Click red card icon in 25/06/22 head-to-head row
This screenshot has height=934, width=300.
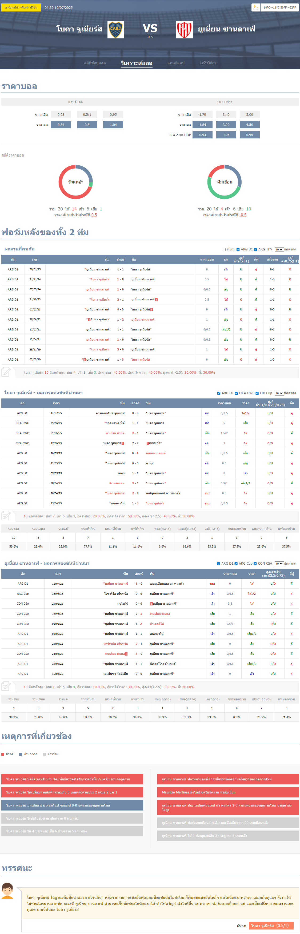tap(89, 320)
